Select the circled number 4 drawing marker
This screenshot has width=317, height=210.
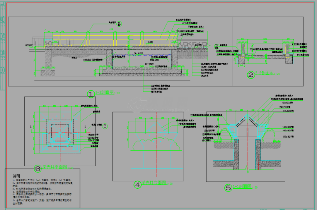[138, 184]
